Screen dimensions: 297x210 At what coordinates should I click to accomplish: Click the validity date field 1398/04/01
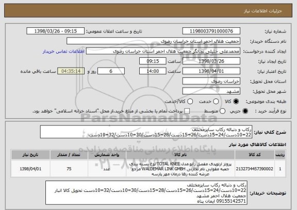pyautogui.click(x=211, y=71)
